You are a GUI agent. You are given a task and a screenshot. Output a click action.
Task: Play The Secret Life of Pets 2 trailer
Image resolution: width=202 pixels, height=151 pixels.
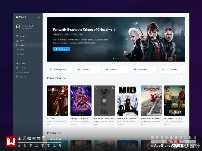tap(104, 101)
